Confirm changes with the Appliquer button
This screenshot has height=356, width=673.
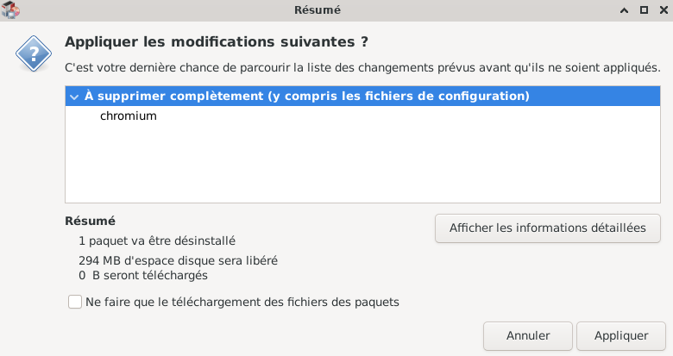[621, 335]
